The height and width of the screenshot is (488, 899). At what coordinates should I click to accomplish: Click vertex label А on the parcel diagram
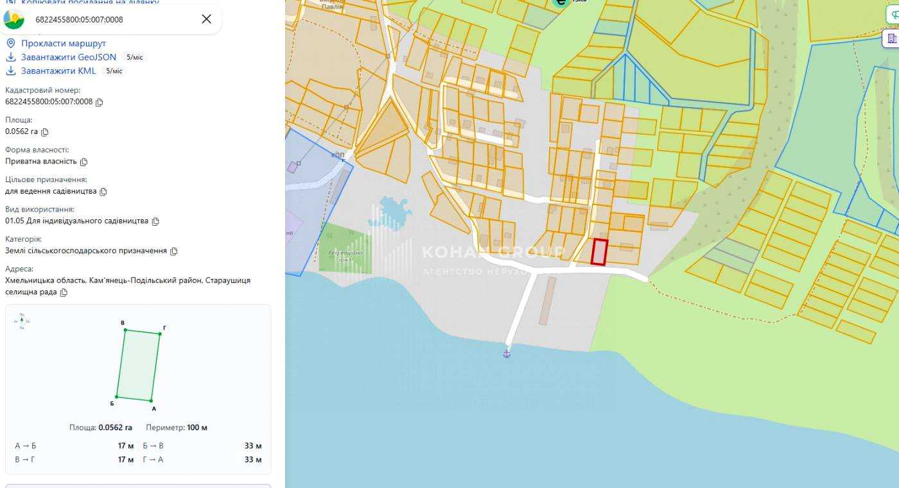pos(153,408)
